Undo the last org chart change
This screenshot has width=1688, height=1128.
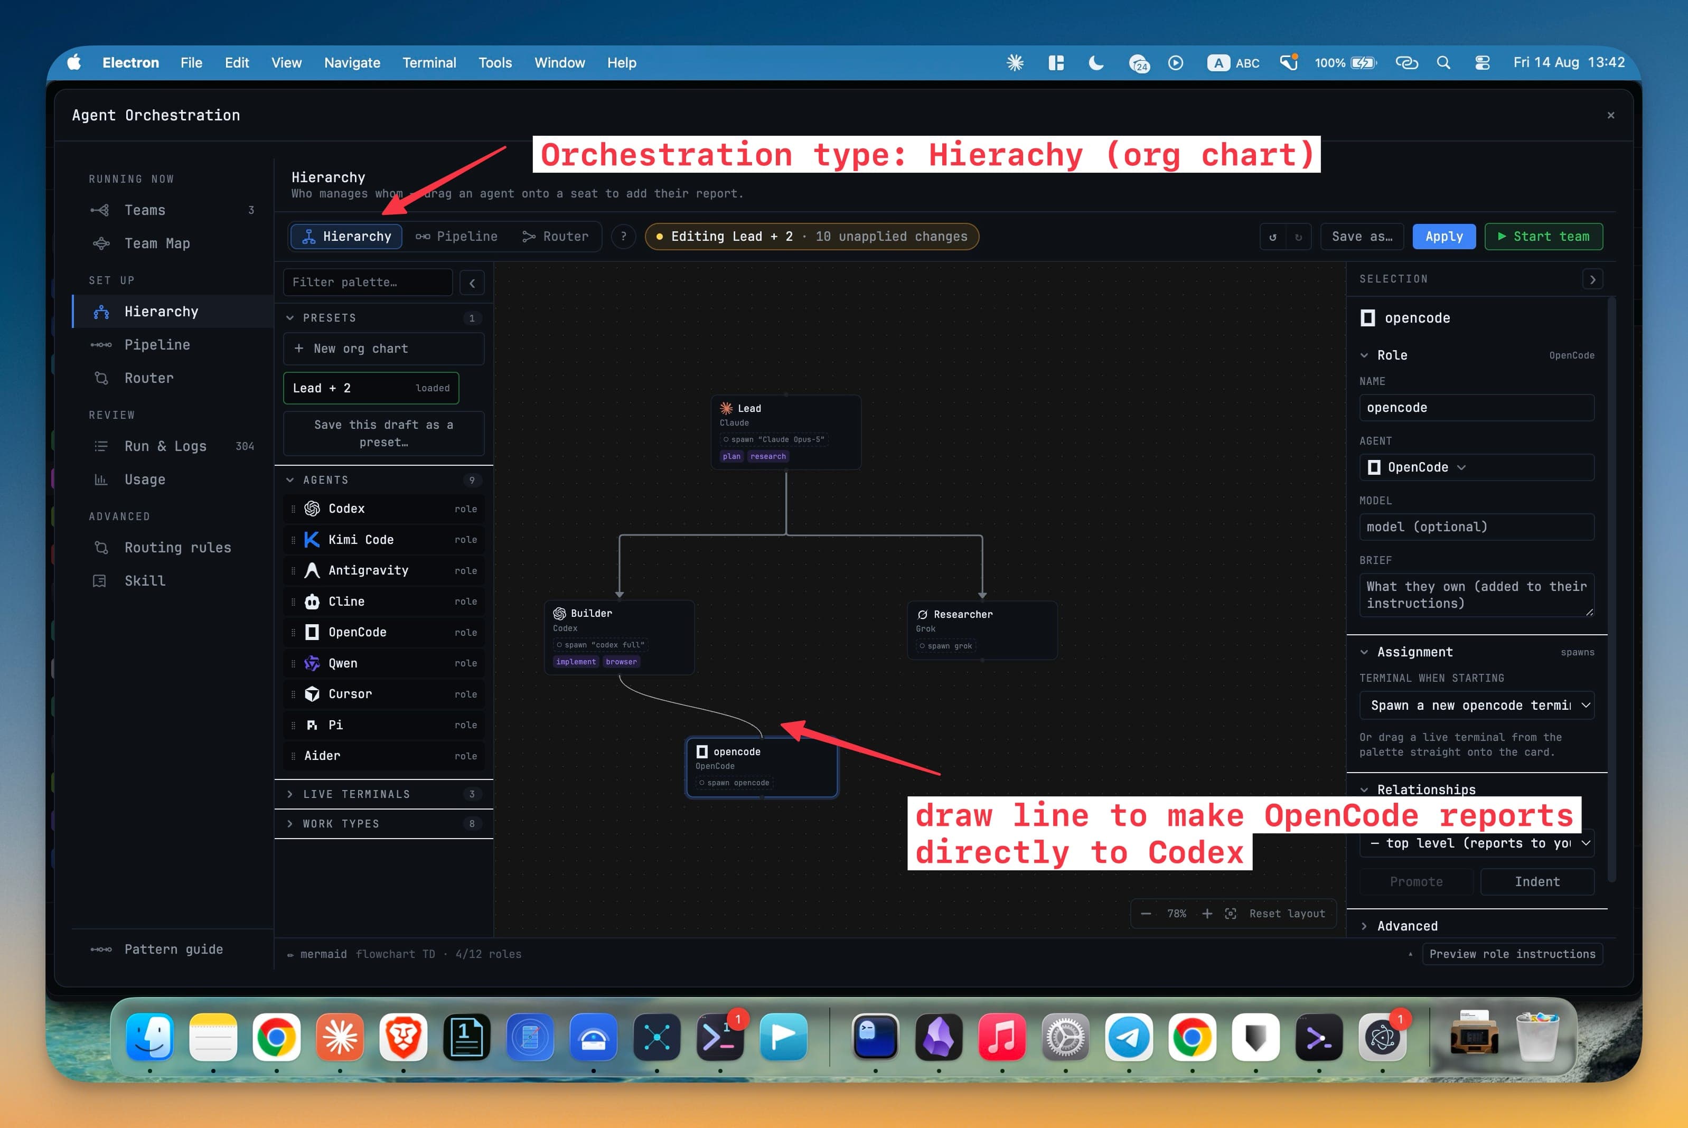click(1272, 237)
